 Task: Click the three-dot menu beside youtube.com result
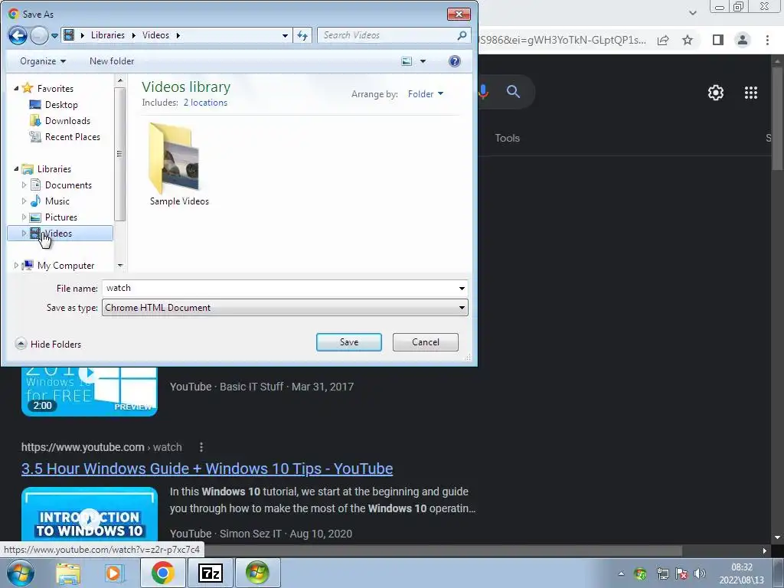click(201, 447)
